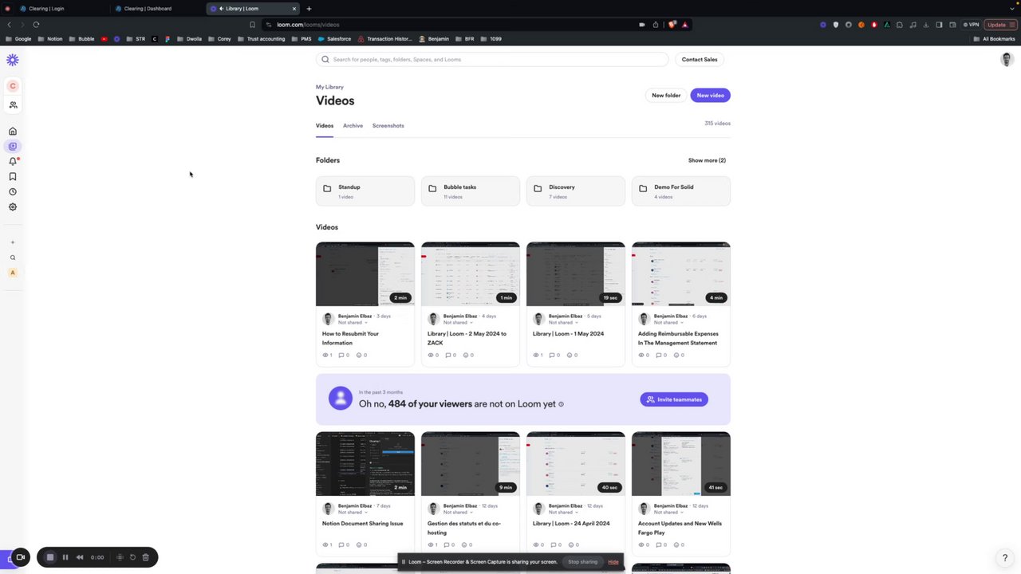Select the Screenshots tab

coord(388,126)
